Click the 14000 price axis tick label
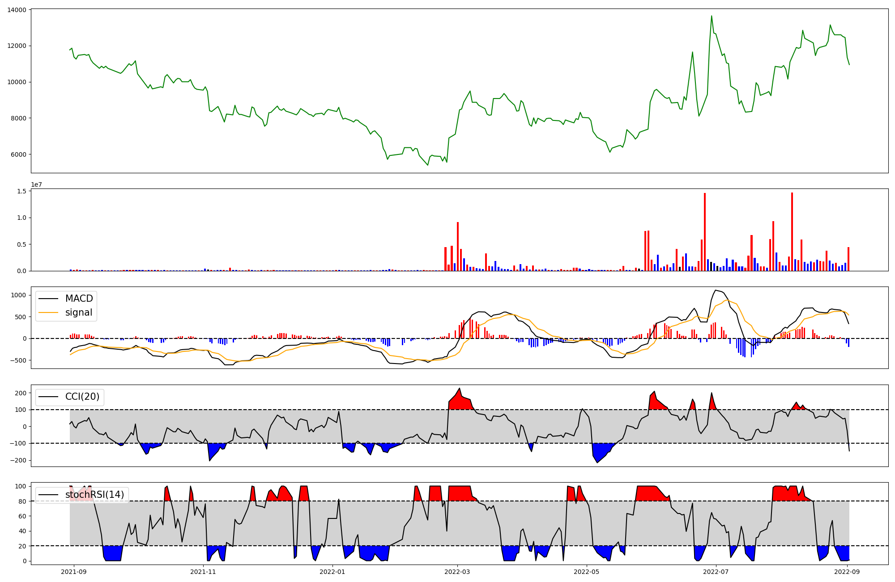Viewport: 895px width, 582px height. point(17,10)
